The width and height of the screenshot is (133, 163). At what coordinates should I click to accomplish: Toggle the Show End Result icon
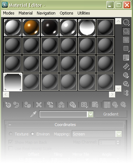(x=107, y=105)
